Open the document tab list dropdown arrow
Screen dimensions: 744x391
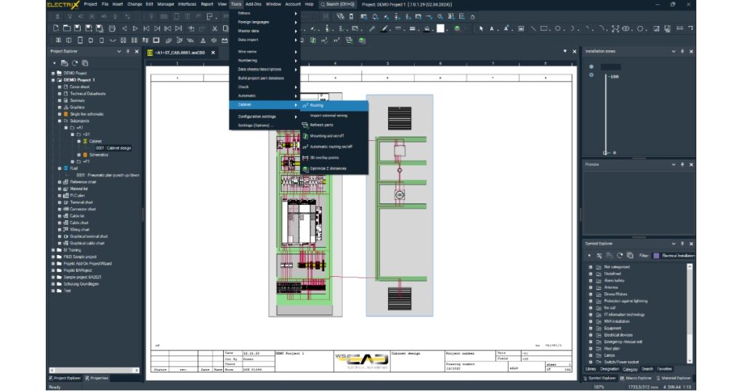point(565,52)
